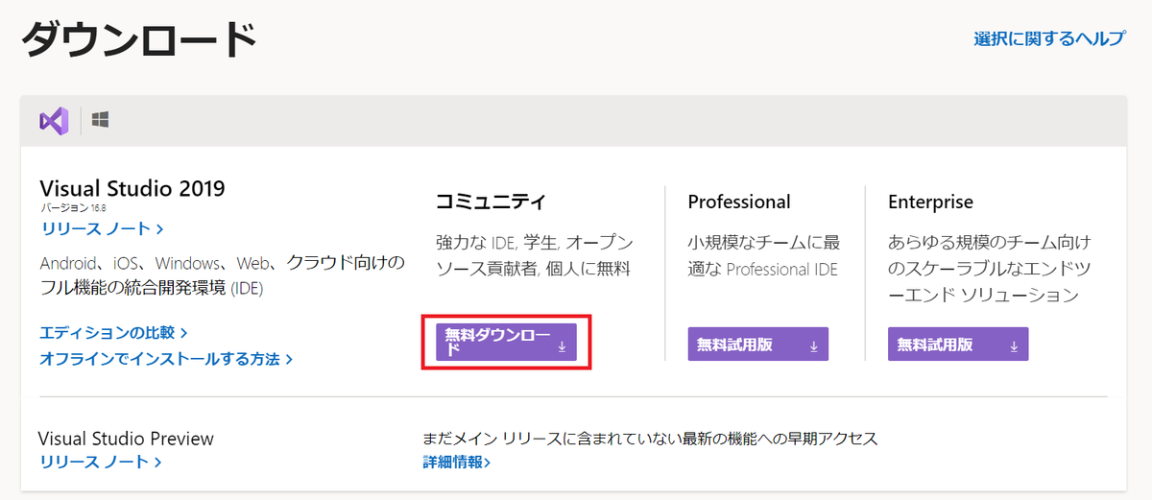Click the Visual Studio 2019 title
Viewport: 1152px width, 500px height.
132,188
